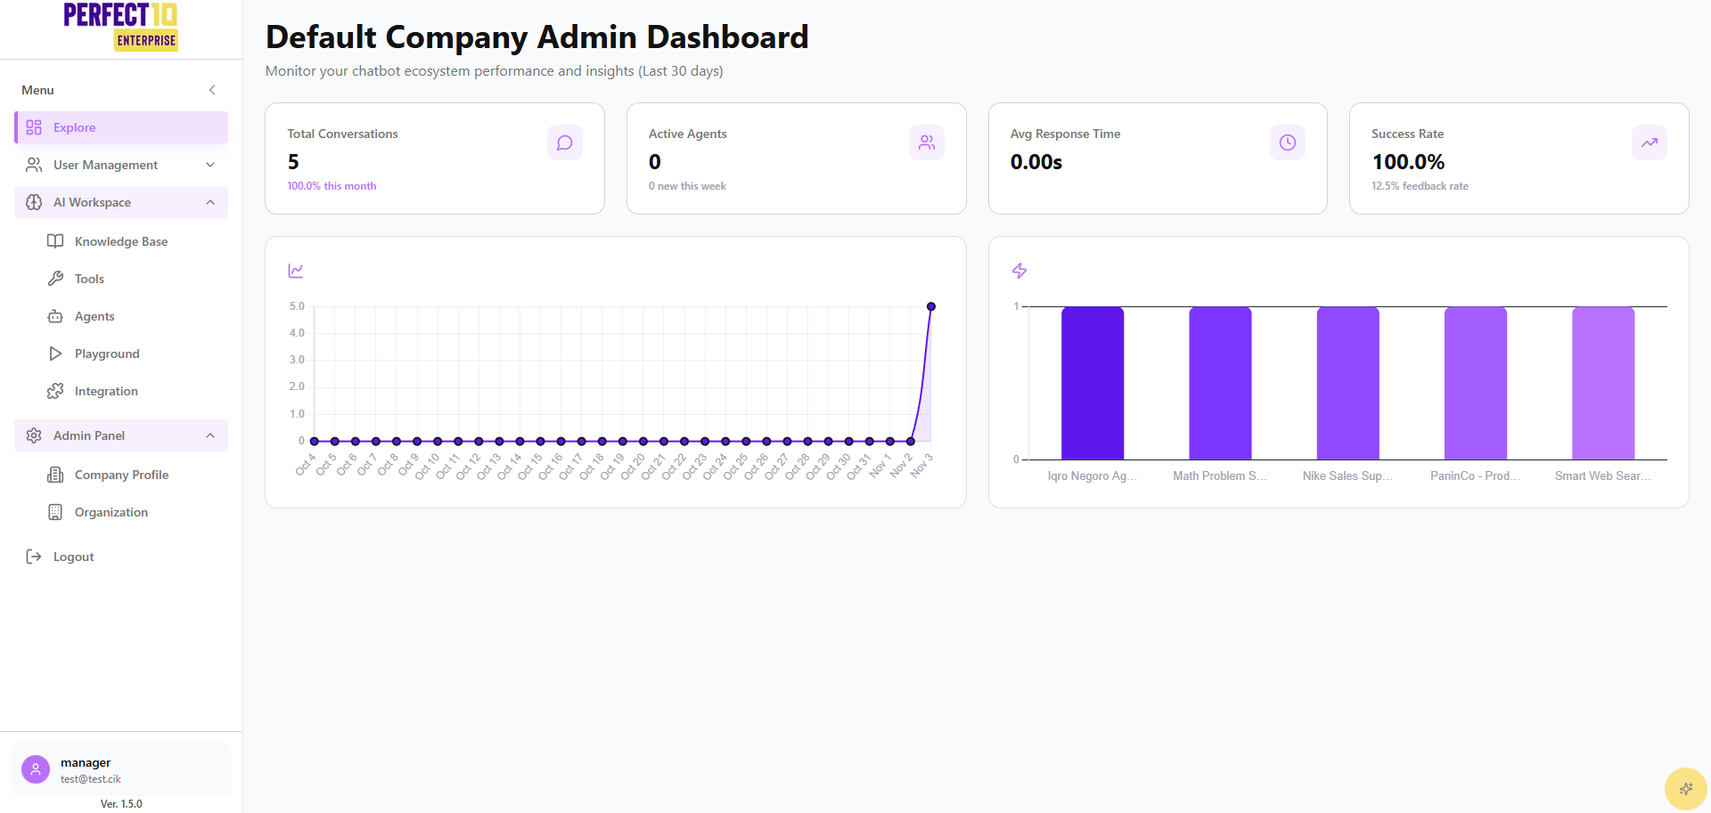Click the User Management people icon
This screenshot has height=813, width=1711.
[34, 165]
